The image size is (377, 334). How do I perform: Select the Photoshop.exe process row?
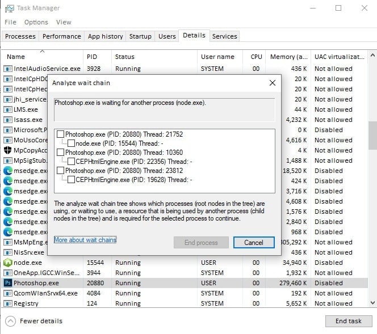coord(185,283)
